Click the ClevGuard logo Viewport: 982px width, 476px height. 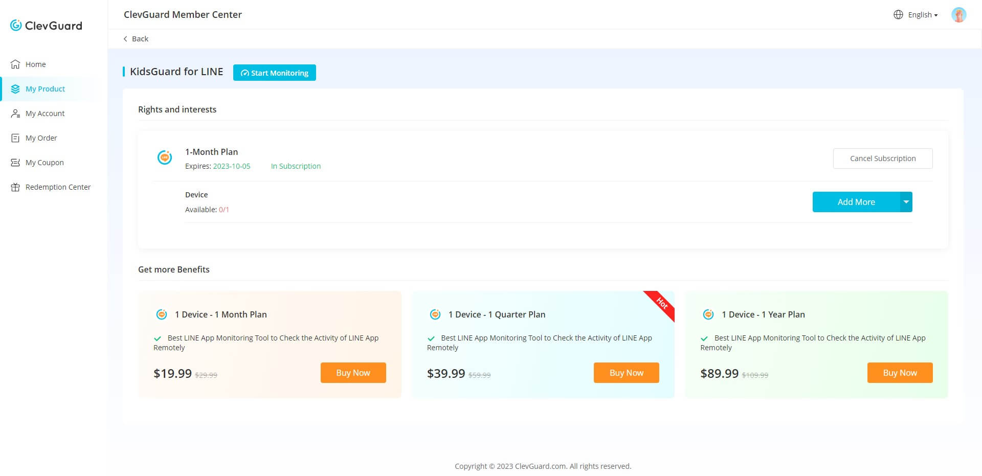46,25
